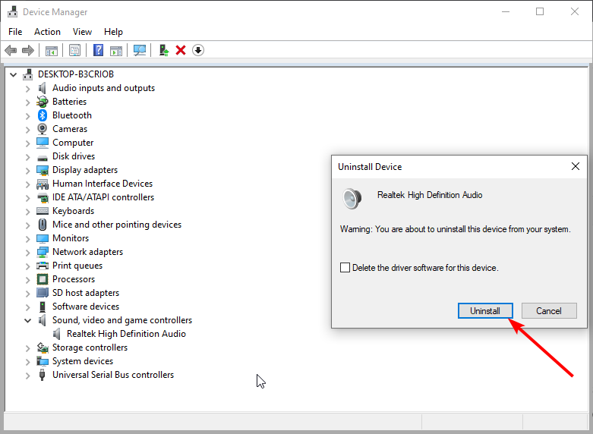This screenshot has width=593, height=434.
Task: Click the red X Uninstall device icon
Action: click(181, 50)
